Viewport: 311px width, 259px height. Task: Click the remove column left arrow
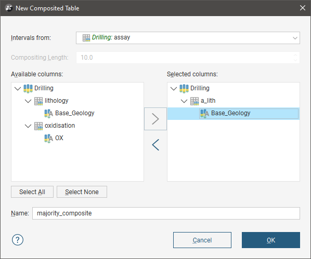click(x=155, y=145)
